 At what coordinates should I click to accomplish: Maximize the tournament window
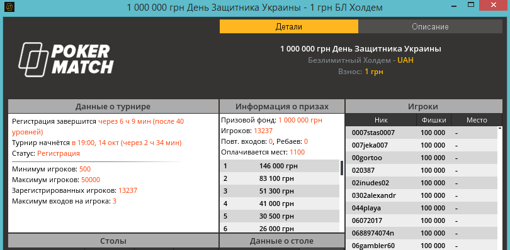[470, 4]
